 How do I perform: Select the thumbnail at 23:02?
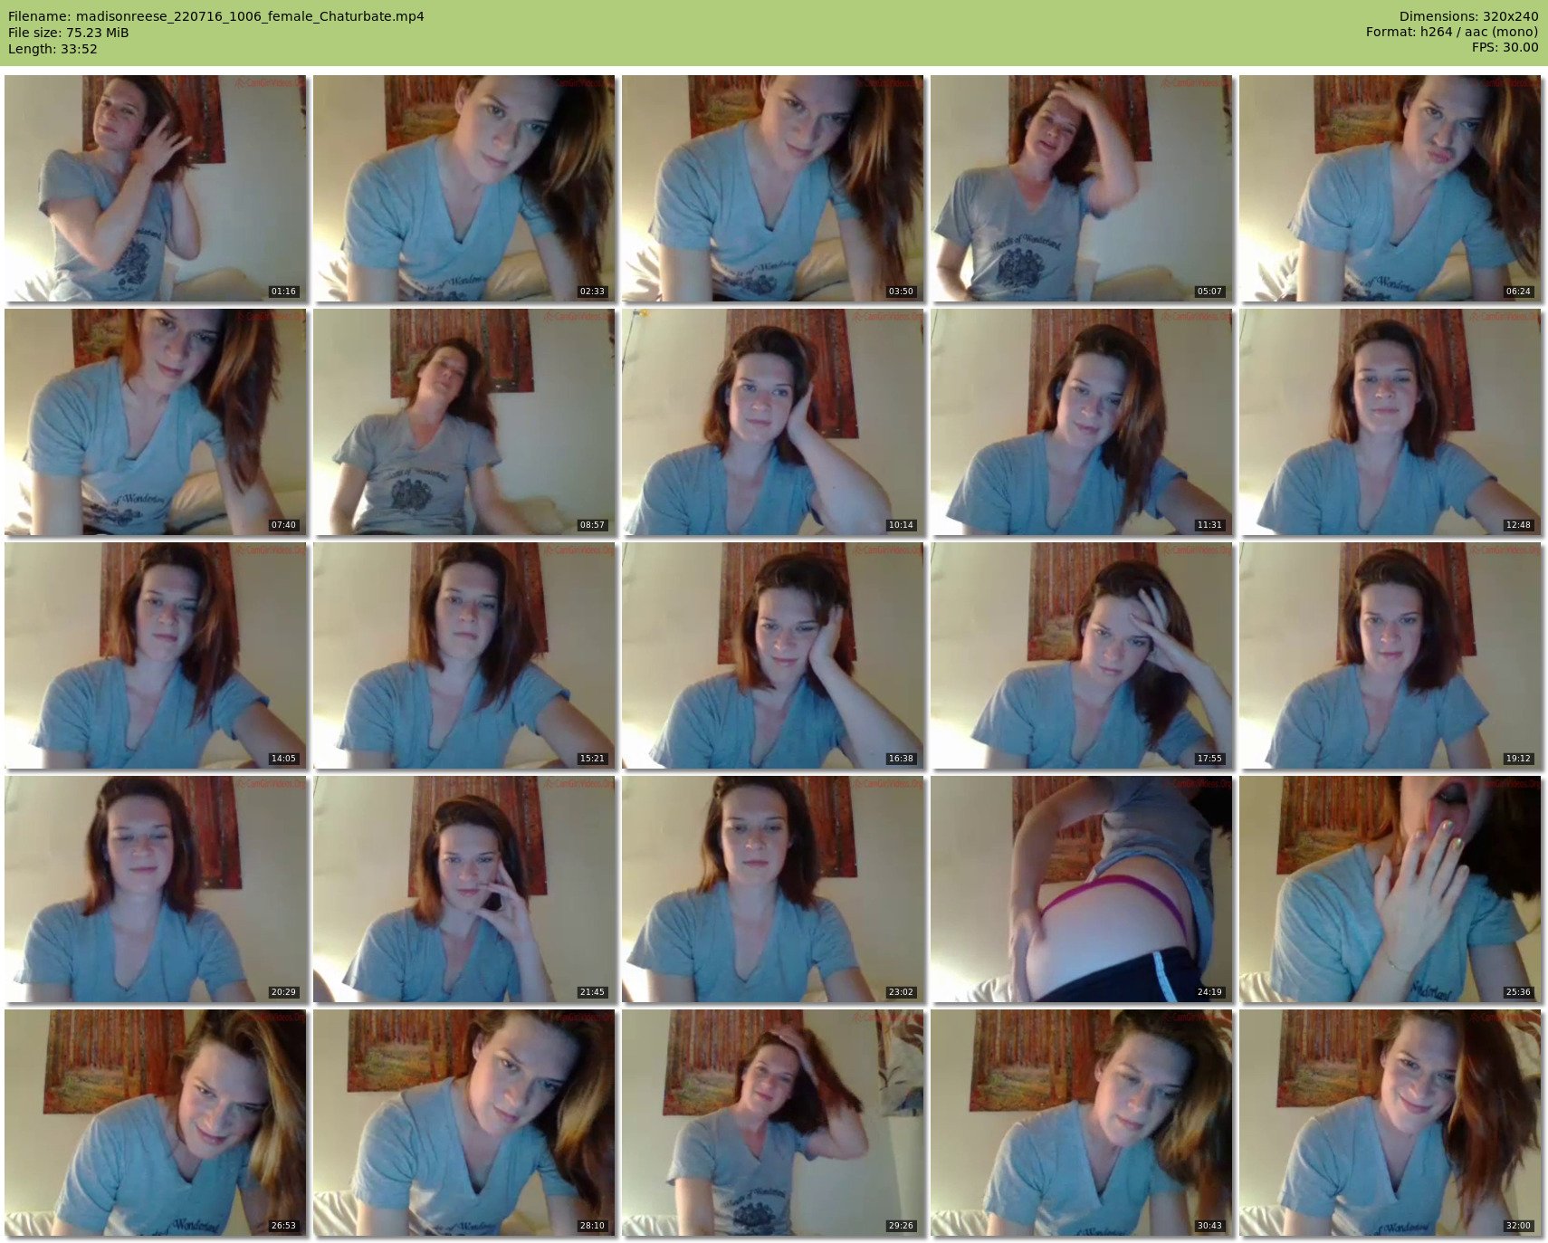click(x=773, y=889)
